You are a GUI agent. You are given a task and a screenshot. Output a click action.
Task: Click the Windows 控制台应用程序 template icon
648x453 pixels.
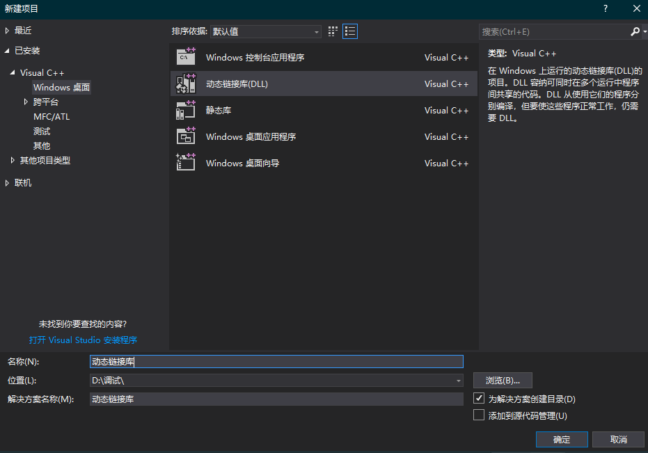pyautogui.click(x=186, y=57)
